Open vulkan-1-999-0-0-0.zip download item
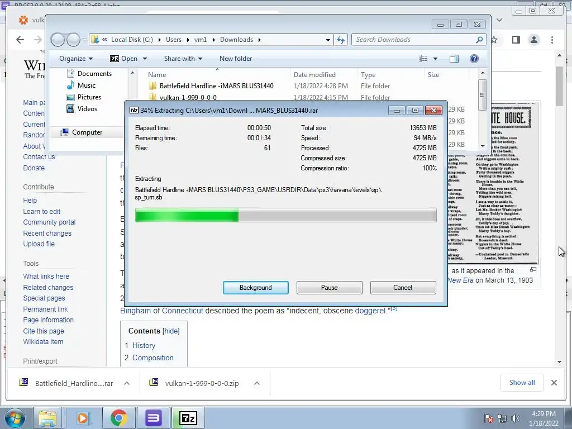572x429 pixels. click(x=194, y=383)
